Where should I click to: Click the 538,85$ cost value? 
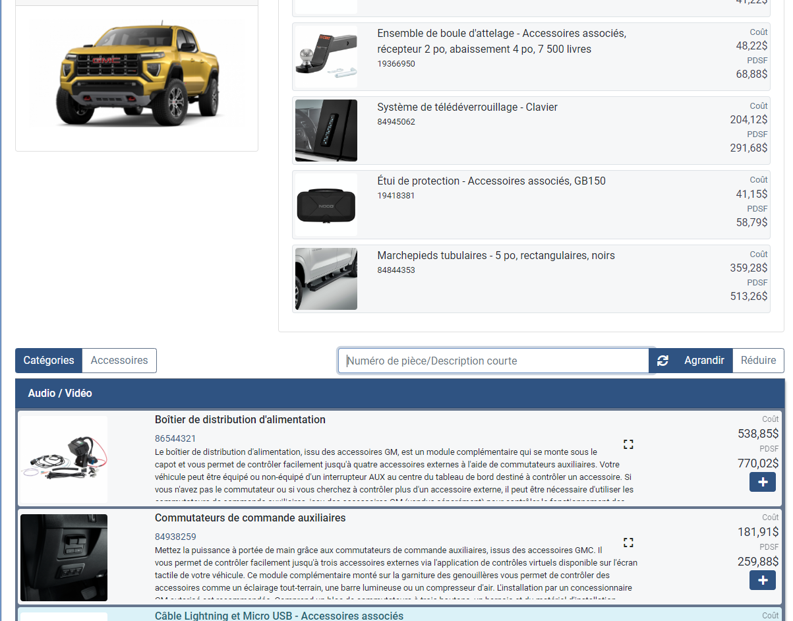[758, 434]
